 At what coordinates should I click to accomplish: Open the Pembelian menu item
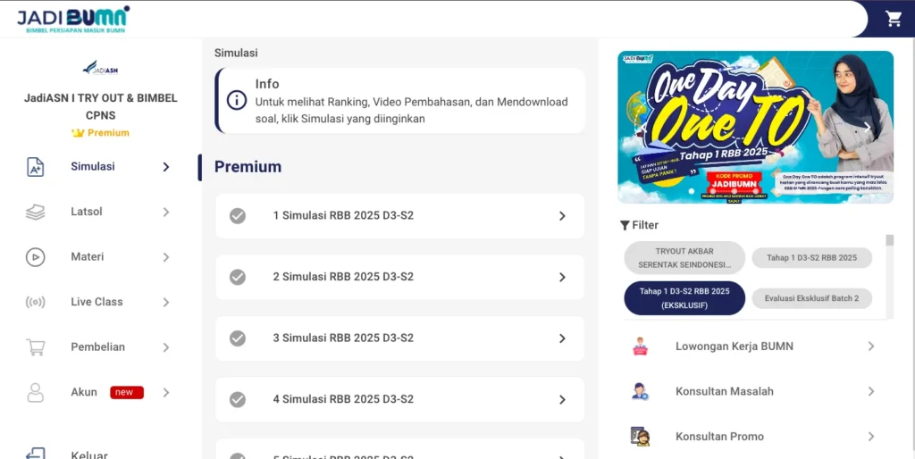point(100,347)
